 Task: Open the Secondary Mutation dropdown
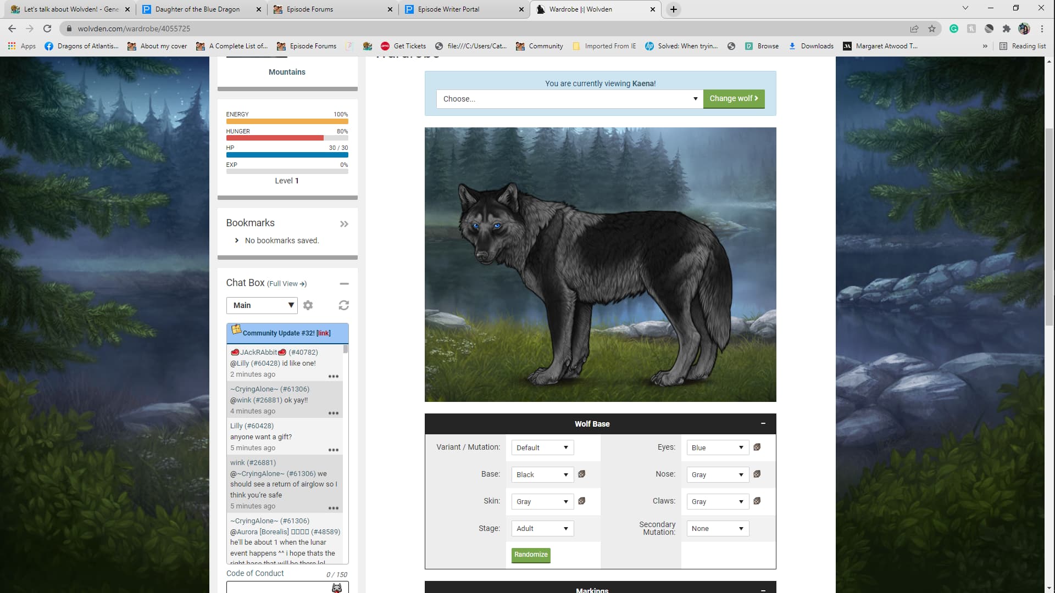(x=718, y=528)
